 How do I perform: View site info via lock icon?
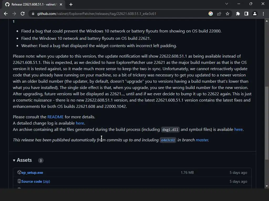tap(33, 14)
